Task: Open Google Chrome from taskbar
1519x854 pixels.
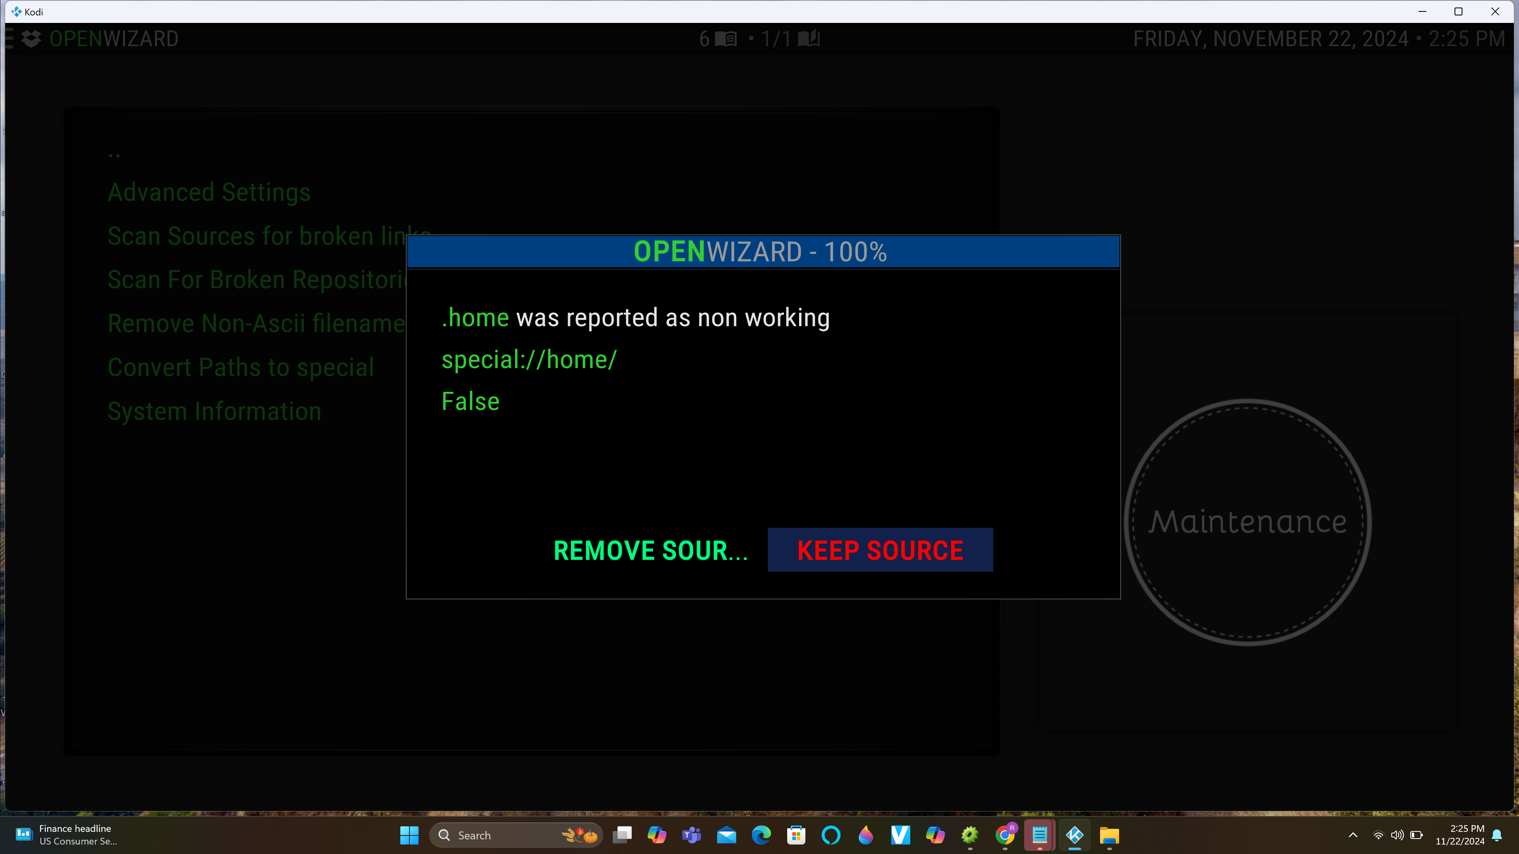Action: [1005, 835]
